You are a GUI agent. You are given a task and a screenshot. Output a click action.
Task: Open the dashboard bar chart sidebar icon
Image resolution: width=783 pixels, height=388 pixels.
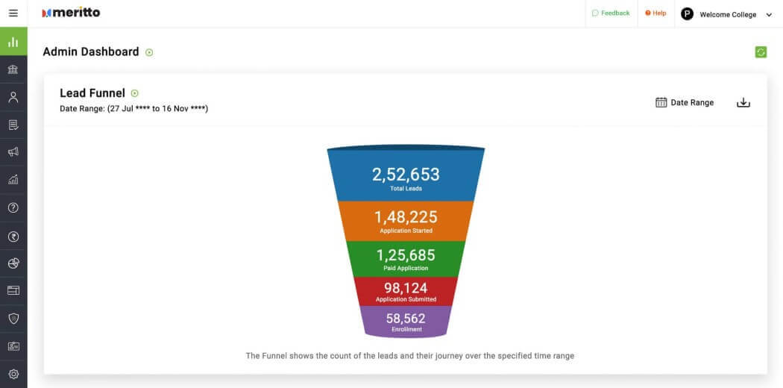tap(13, 42)
